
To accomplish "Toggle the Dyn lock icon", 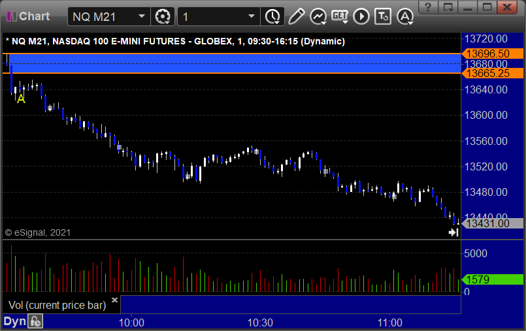I will point(35,322).
